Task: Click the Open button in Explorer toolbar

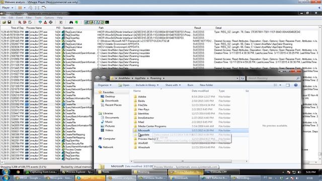Action: (124, 85)
